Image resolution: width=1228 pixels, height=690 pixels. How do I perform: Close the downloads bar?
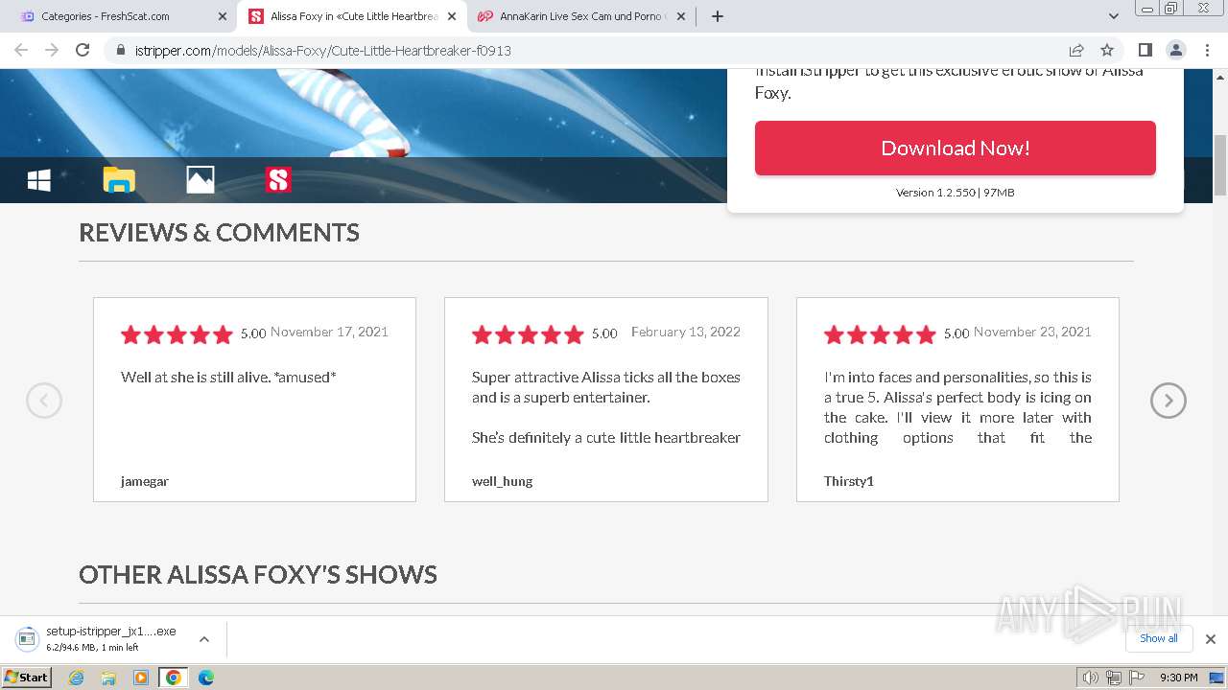click(1211, 639)
